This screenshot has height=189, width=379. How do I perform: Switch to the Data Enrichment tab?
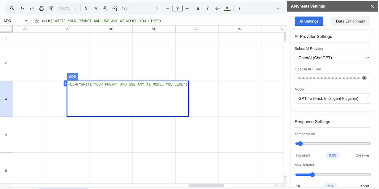coord(351,21)
